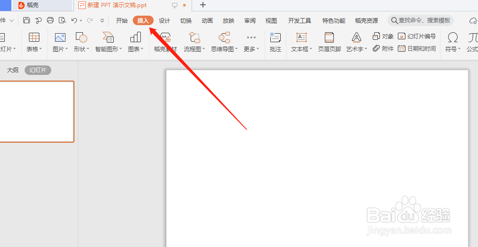
Task: Open the 特色功能 tab
Action: pyautogui.click(x=334, y=21)
